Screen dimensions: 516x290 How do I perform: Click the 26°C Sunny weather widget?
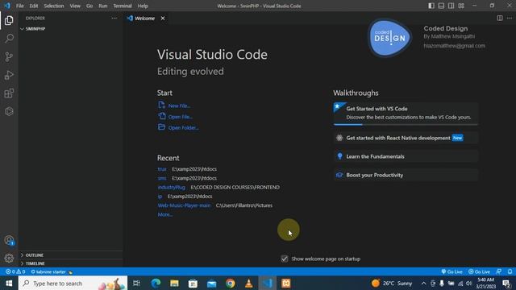point(392,283)
